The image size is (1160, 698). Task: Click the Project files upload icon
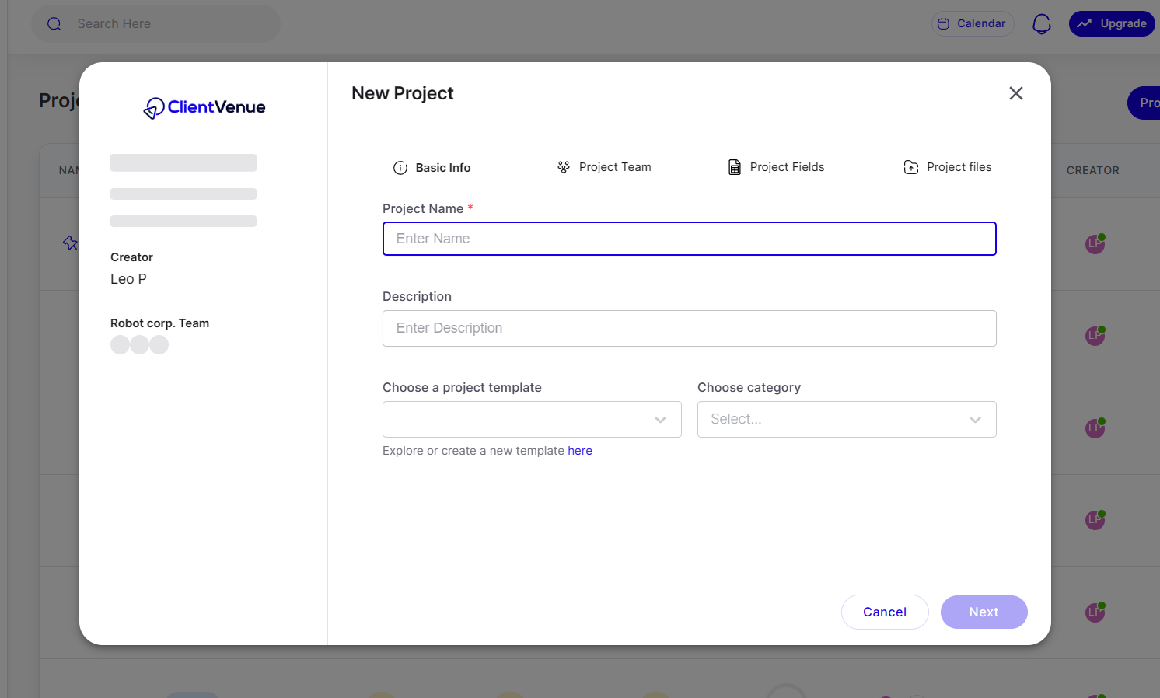910,166
